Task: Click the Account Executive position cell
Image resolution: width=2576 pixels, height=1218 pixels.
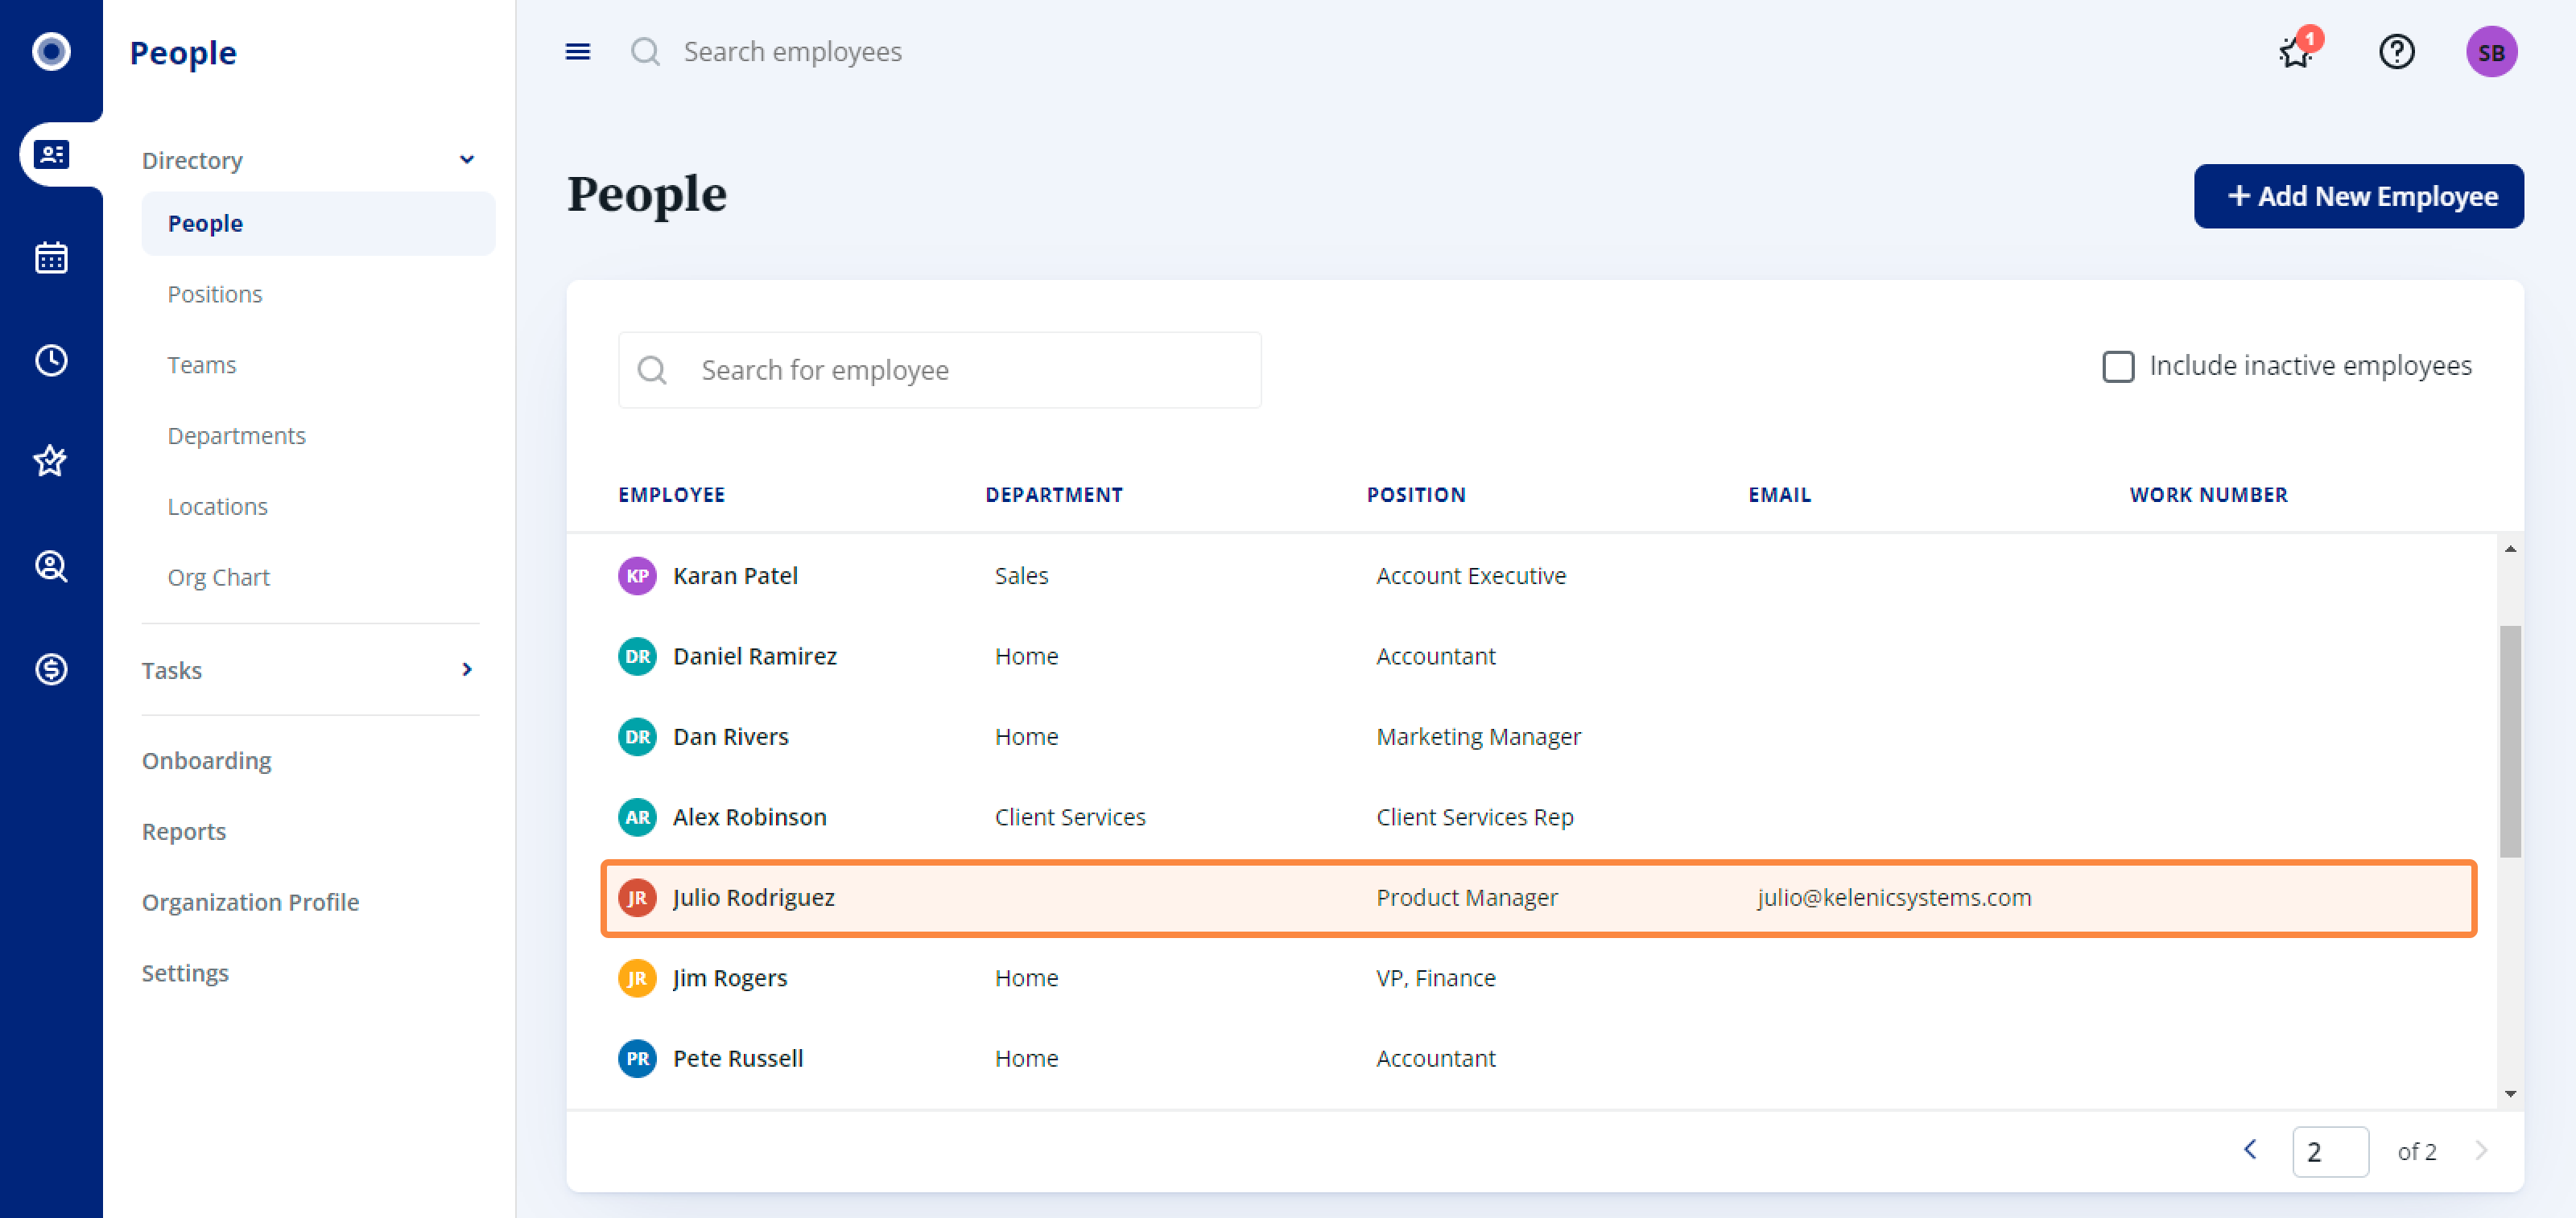Action: pyautogui.click(x=1470, y=575)
